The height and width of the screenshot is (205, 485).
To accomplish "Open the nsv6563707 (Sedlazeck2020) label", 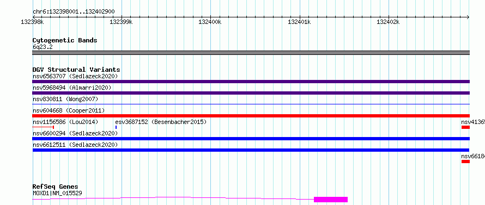I will click(75, 76).
